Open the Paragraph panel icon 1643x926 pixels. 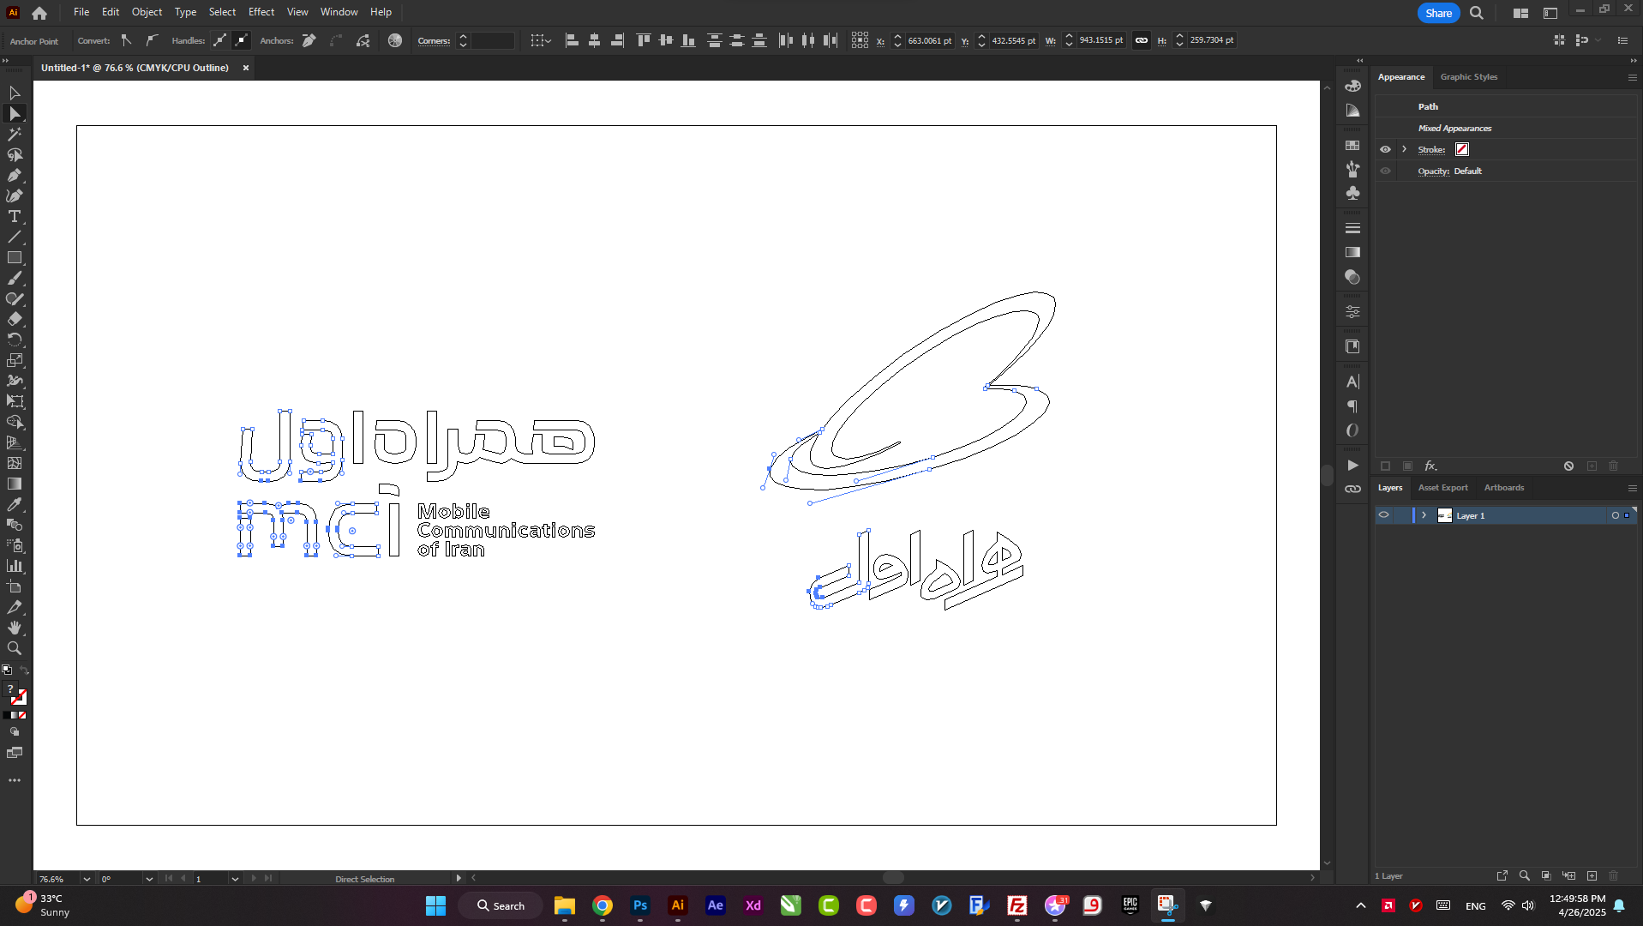(x=1352, y=406)
